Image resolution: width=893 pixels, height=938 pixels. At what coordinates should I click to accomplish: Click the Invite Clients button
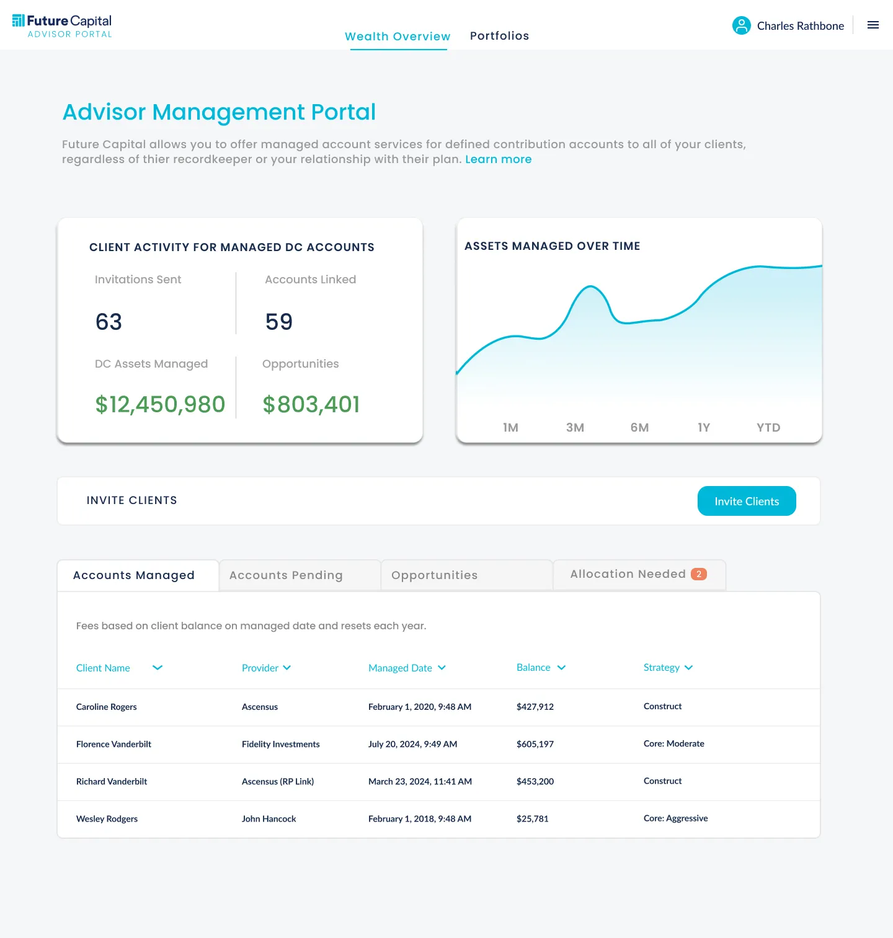tap(747, 501)
